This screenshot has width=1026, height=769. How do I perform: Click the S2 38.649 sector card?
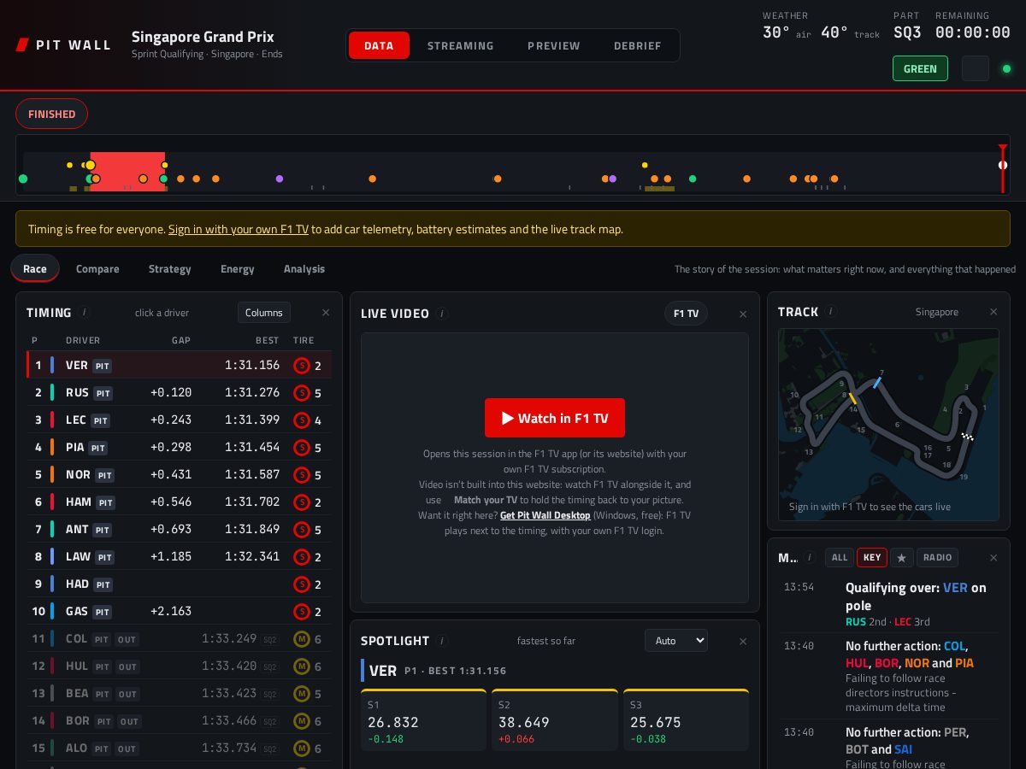(555, 719)
